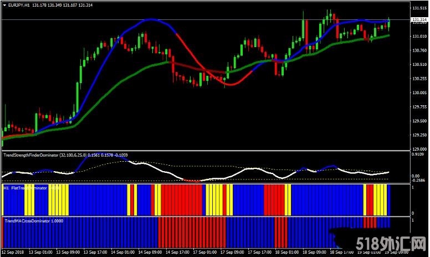
Task: Click the 131.515 price axis value
Action: tap(419, 8)
